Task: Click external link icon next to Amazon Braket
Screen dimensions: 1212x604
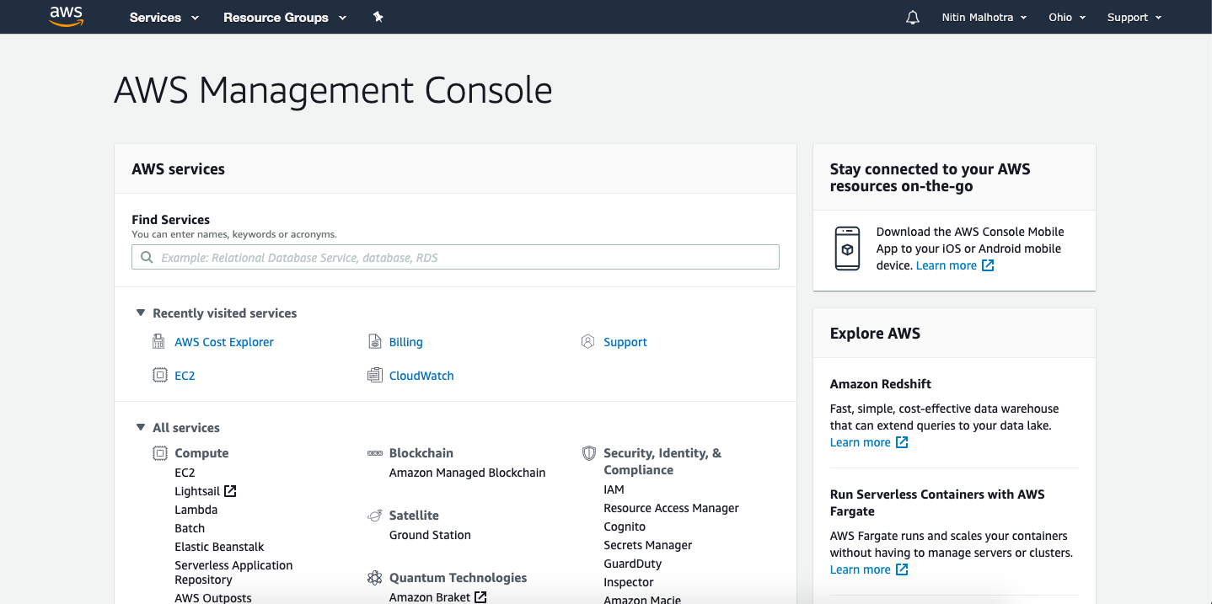Action: [480, 597]
